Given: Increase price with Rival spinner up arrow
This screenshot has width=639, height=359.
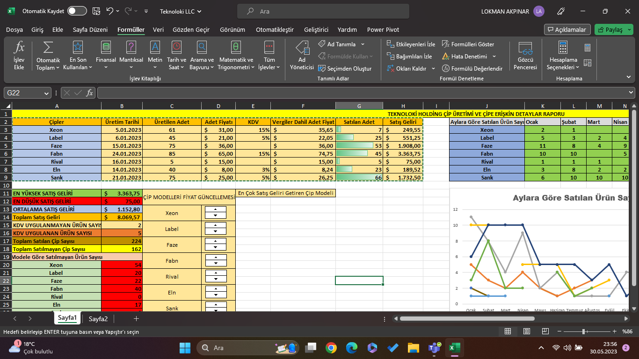Looking at the screenshot, I should (215, 273).
